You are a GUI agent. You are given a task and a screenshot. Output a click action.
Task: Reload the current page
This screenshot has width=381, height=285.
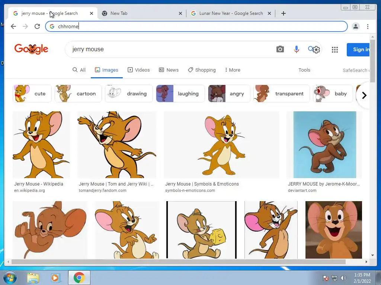click(37, 26)
